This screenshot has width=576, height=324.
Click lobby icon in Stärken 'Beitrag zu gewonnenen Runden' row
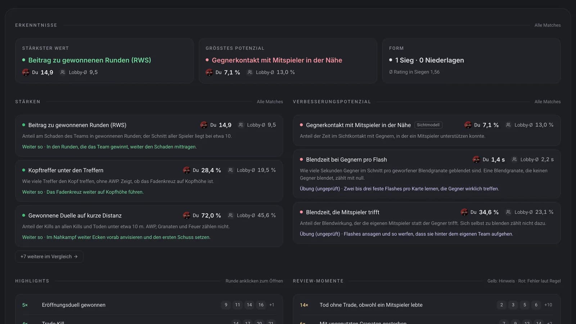point(241,125)
